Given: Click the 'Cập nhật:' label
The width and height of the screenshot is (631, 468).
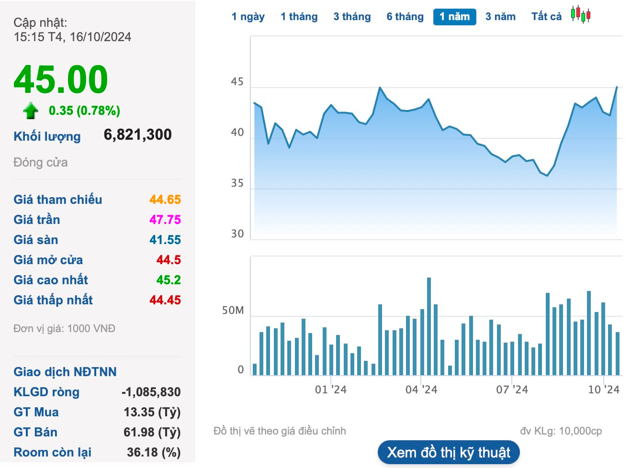Looking at the screenshot, I should tap(40, 22).
